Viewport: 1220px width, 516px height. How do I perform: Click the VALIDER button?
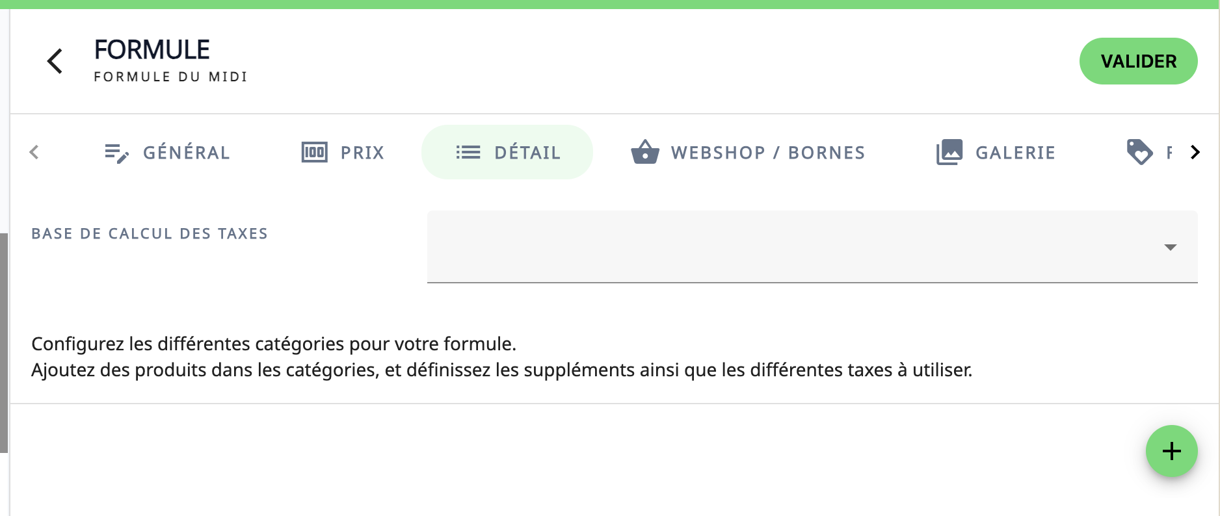coord(1138,61)
